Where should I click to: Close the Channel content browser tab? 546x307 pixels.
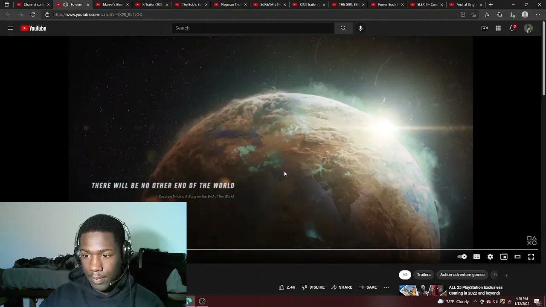pyautogui.click(x=48, y=5)
